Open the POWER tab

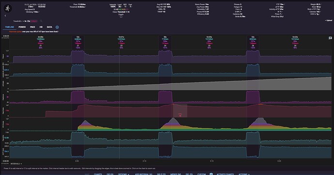coord(22,27)
